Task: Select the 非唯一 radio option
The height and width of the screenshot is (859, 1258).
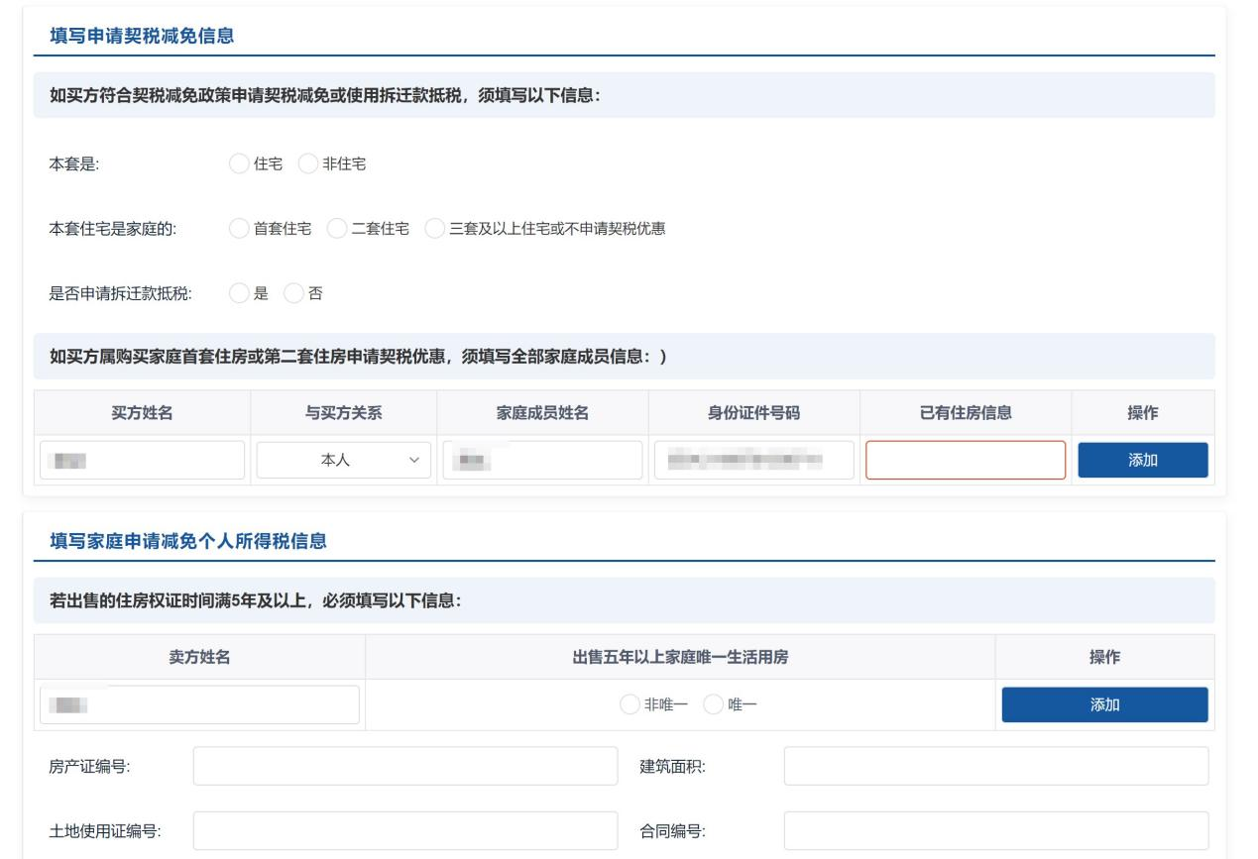Action: (629, 705)
